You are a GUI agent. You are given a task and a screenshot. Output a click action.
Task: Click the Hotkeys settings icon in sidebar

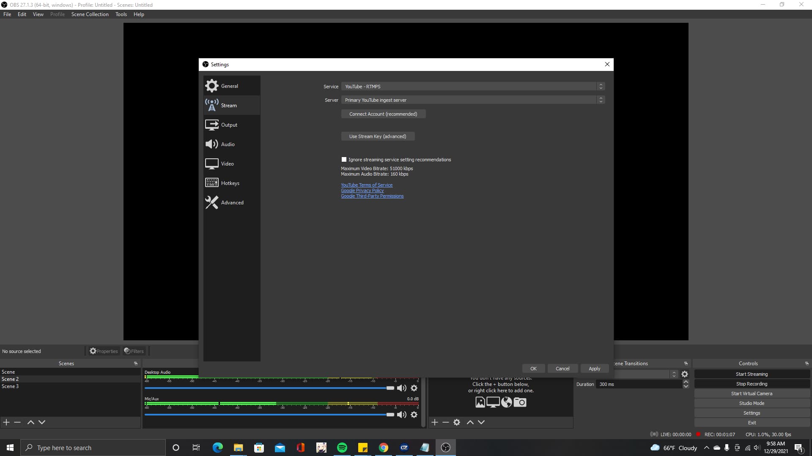point(211,183)
